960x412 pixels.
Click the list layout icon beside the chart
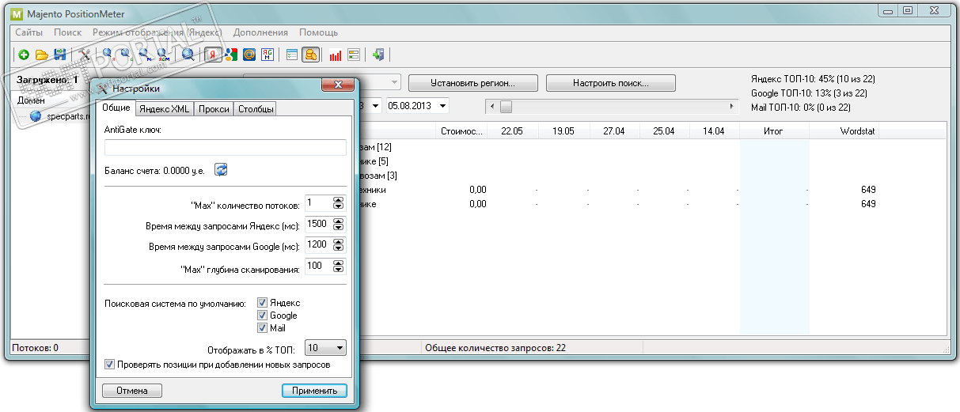354,55
